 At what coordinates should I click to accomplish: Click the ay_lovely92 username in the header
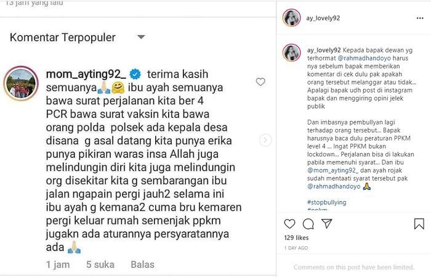[323, 18]
